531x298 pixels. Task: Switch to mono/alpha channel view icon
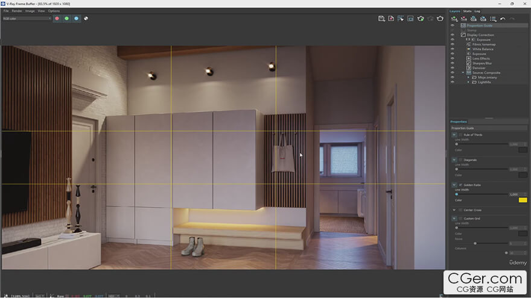pyautogui.click(x=86, y=19)
